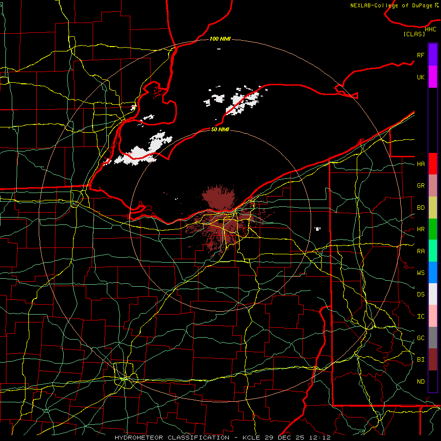The width and height of the screenshot is (441, 441).
Task: Click the 'IC' legend label
Action: (x=420, y=317)
